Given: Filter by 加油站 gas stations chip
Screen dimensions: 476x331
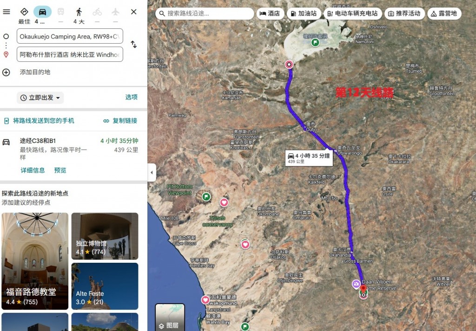Looking at the screenshot, I should (304, 13).
